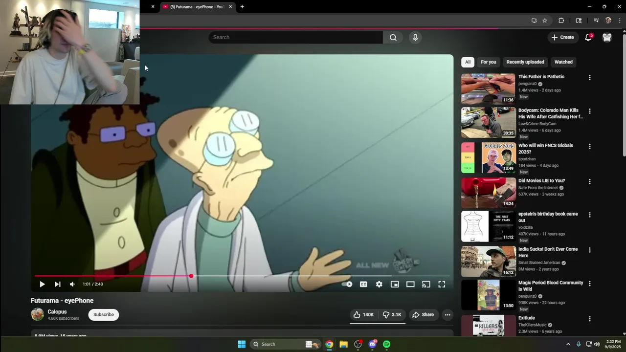The height and width of the screenshot is (352, 626).
Task: Click the red progress bar scrubber
Action: pos(191,276)
